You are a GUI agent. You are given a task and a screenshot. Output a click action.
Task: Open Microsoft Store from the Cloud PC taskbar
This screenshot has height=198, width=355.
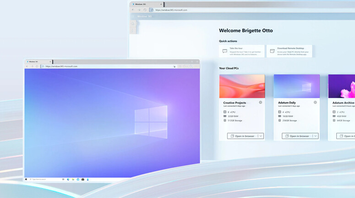83,179
